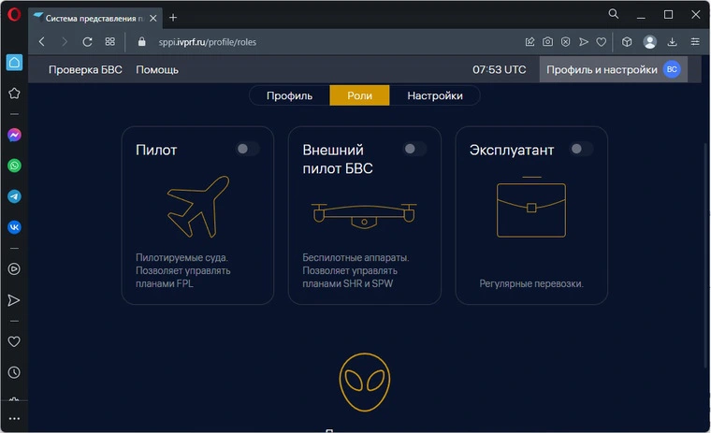Screen dimensions: 711x433
Task: Open downloads icon in toolbar
Action: coord(672,42)
